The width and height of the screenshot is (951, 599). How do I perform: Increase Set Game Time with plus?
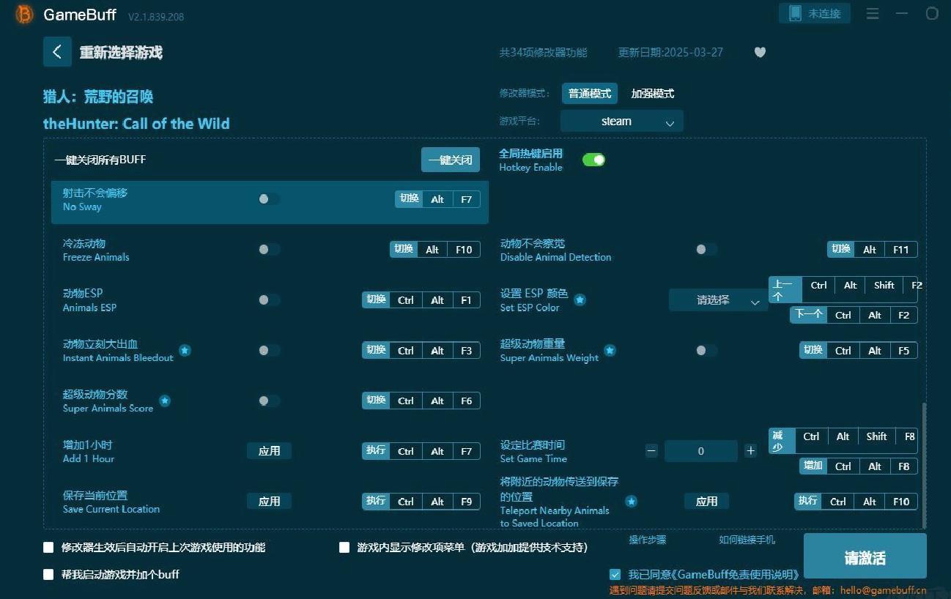pos(750,451)
